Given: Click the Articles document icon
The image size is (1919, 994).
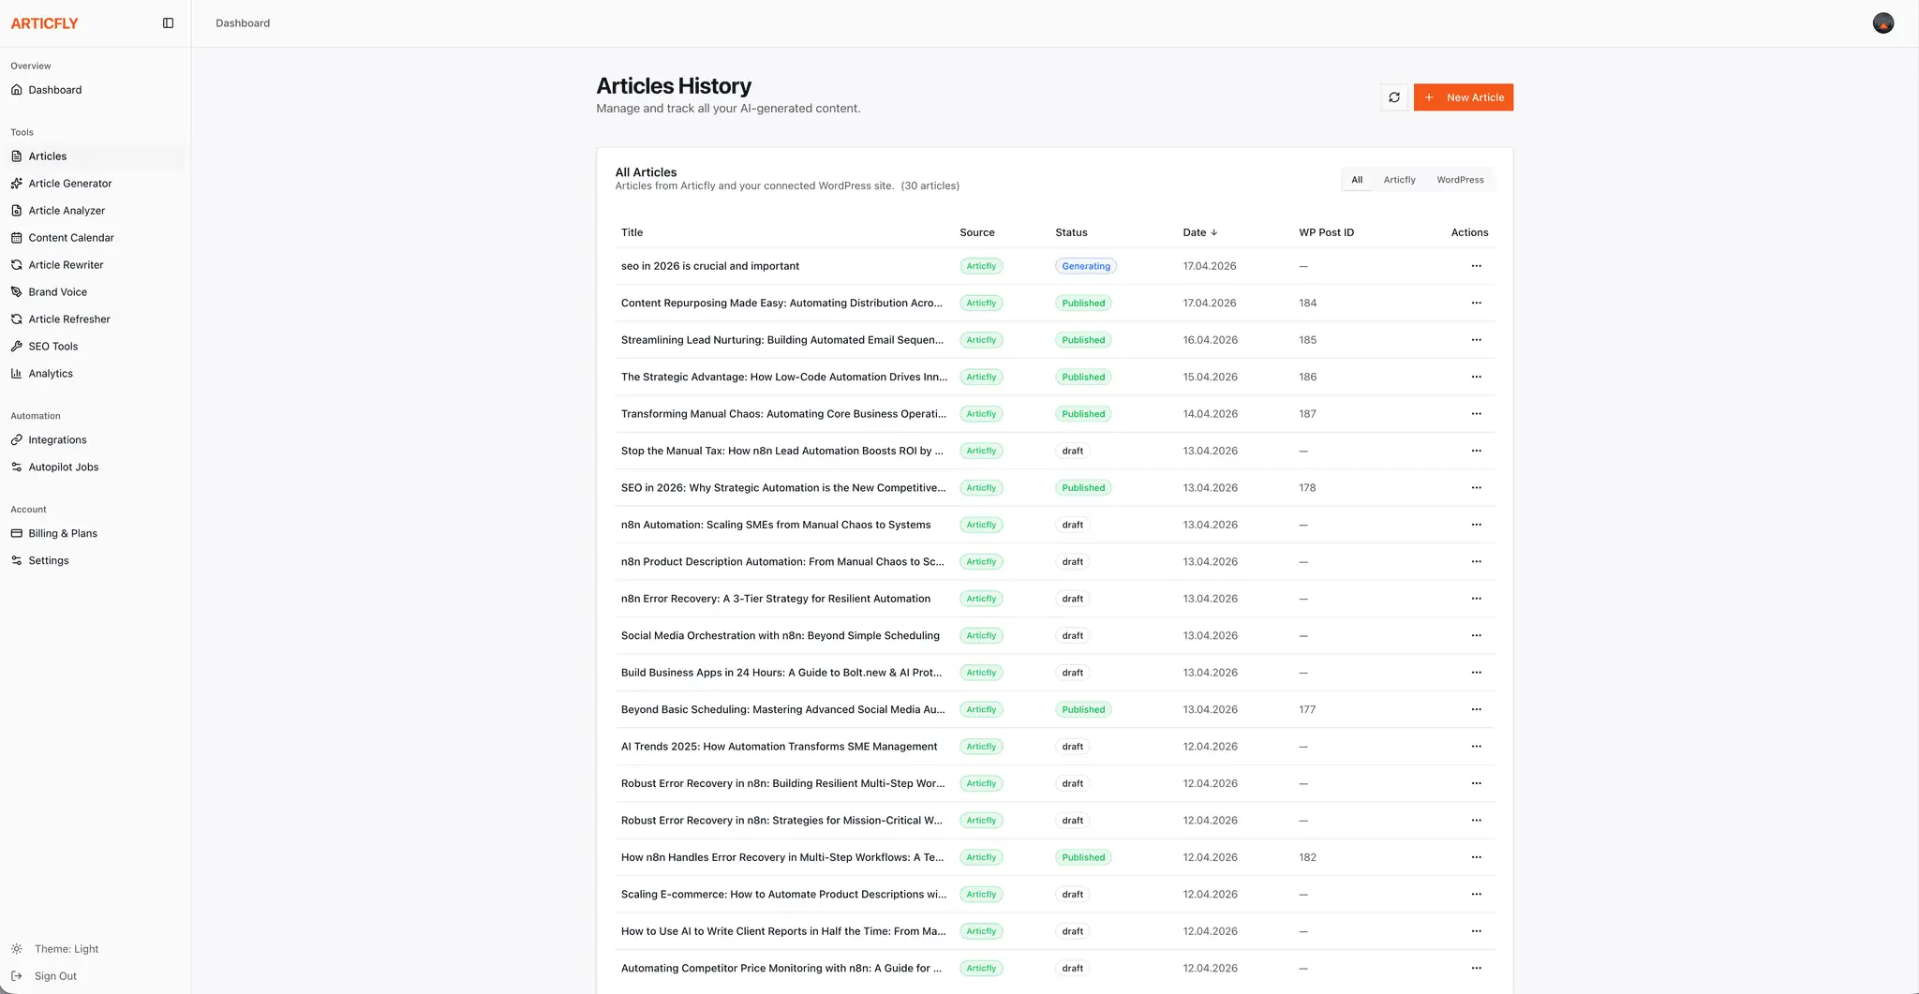Looking at the screenshot, I should click(17, 156).
